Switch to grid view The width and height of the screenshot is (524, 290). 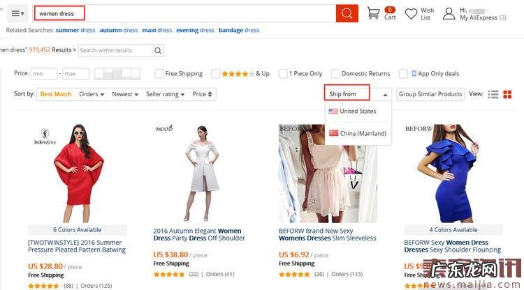(507, 94)
